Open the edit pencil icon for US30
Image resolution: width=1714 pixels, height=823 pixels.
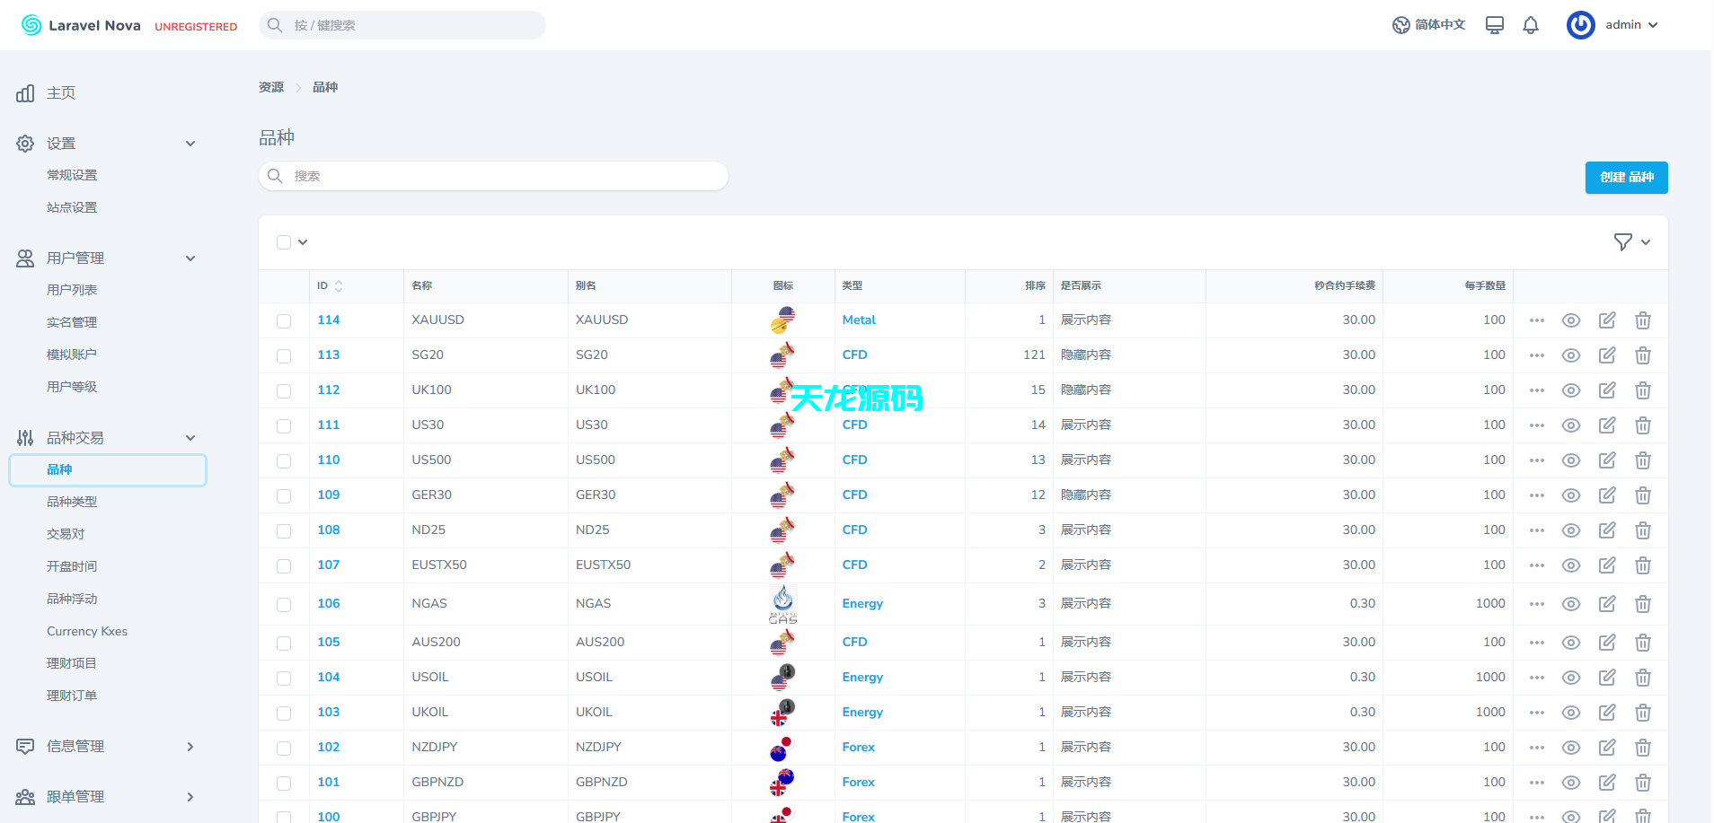pos(1607,425)
